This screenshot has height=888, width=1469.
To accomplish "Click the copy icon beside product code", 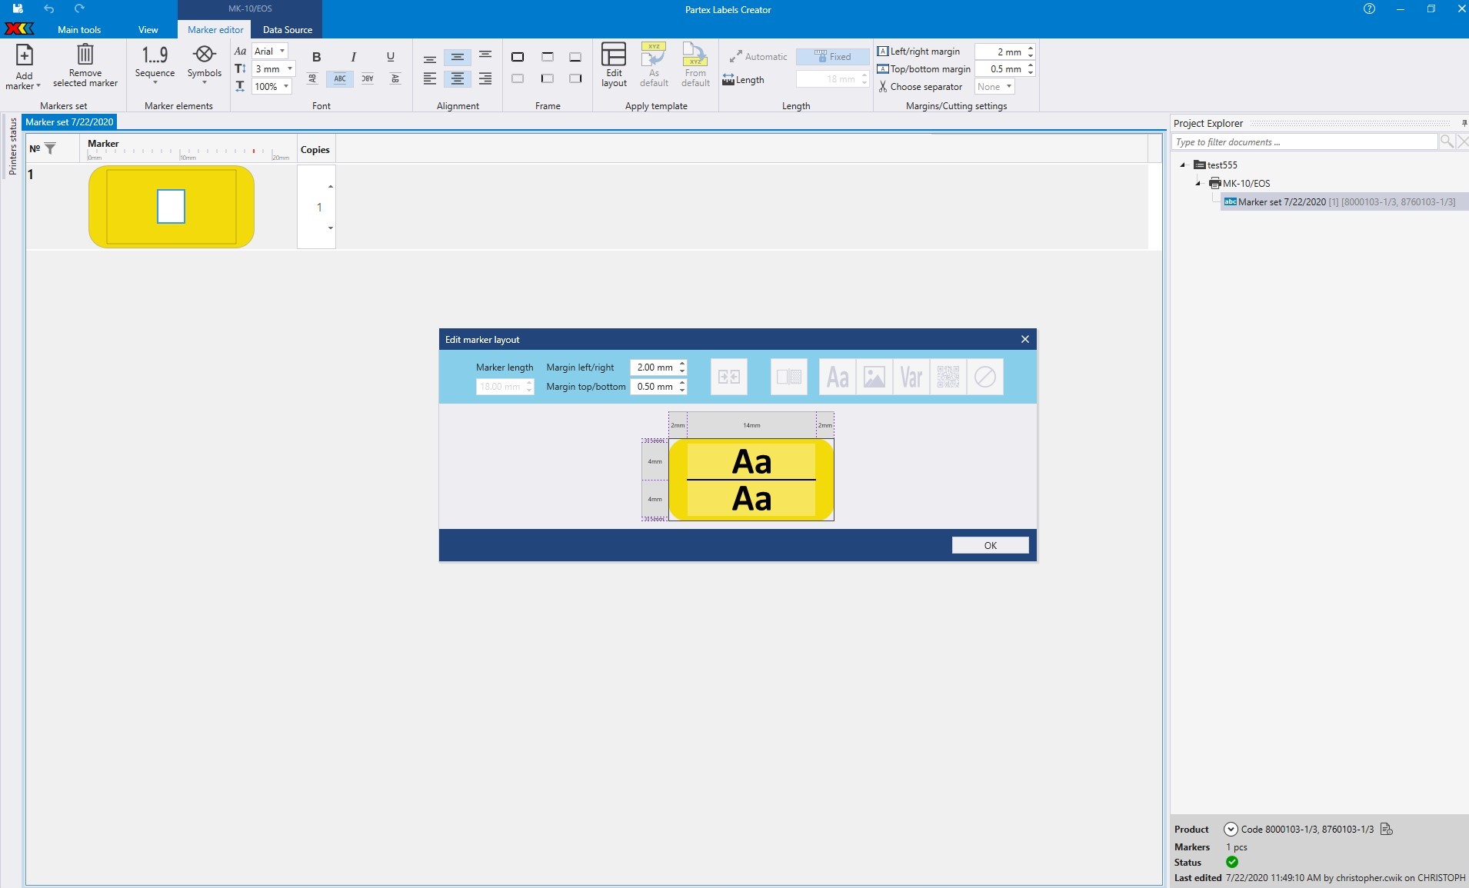I will coord(1387,829).
